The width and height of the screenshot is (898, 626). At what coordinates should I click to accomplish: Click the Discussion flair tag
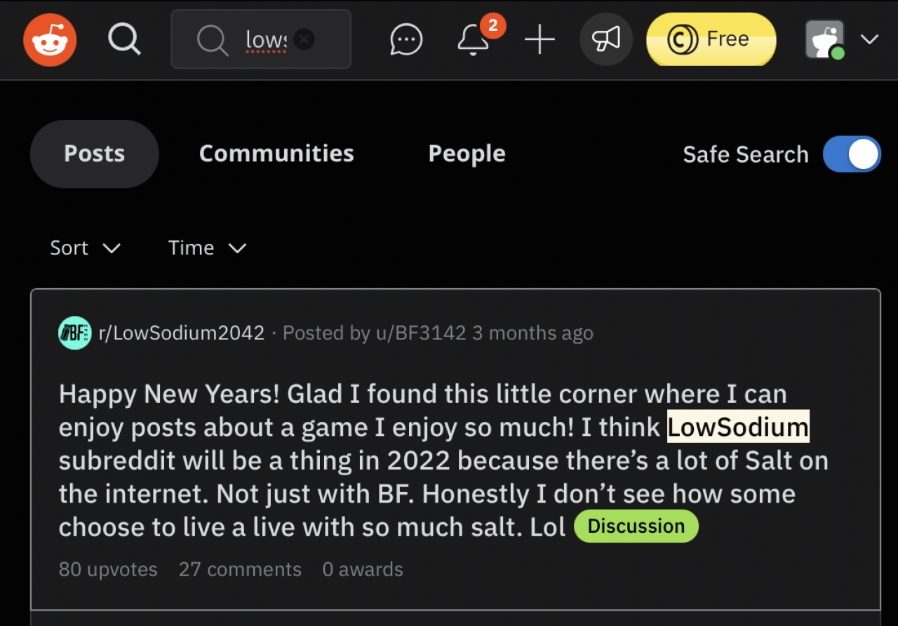coord(636,526)
